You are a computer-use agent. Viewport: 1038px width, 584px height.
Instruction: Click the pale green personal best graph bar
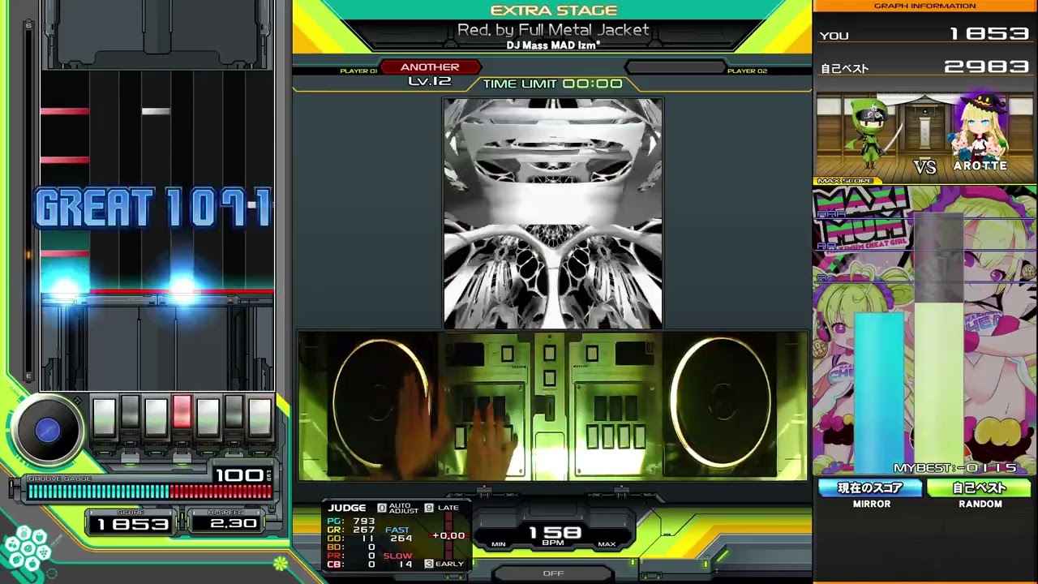[939, 388]
